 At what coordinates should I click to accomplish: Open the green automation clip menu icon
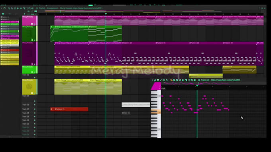pyautogui.click(x=51, y=27)
